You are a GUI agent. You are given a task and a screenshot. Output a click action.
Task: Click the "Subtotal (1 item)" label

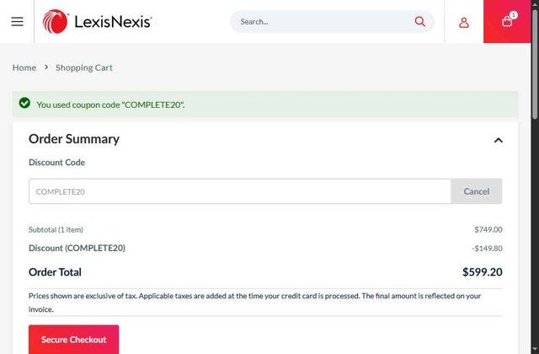56,229
